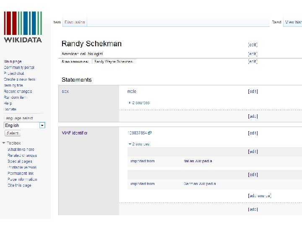
Task: Open What links here tool
Action: 21,149
